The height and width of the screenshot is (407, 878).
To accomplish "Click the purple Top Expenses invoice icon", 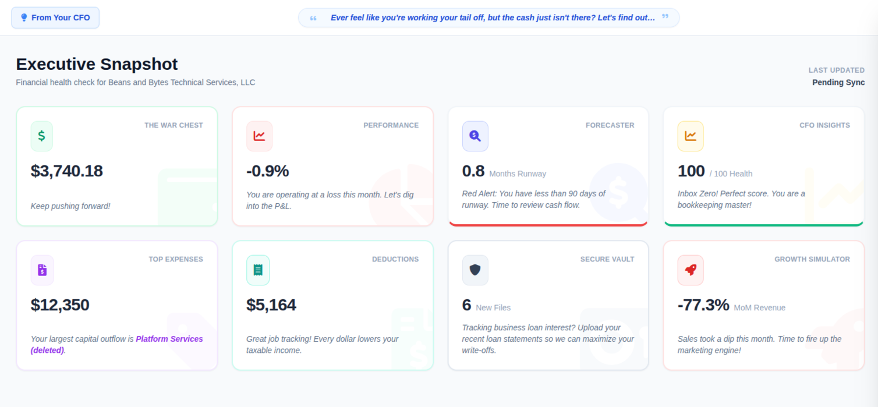I will (x=42, y=270).
